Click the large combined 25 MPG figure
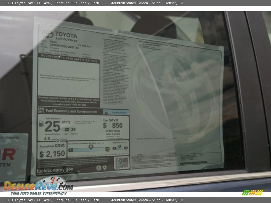Image resolution: width=271 pixels, height=203 pixels. 53,126
